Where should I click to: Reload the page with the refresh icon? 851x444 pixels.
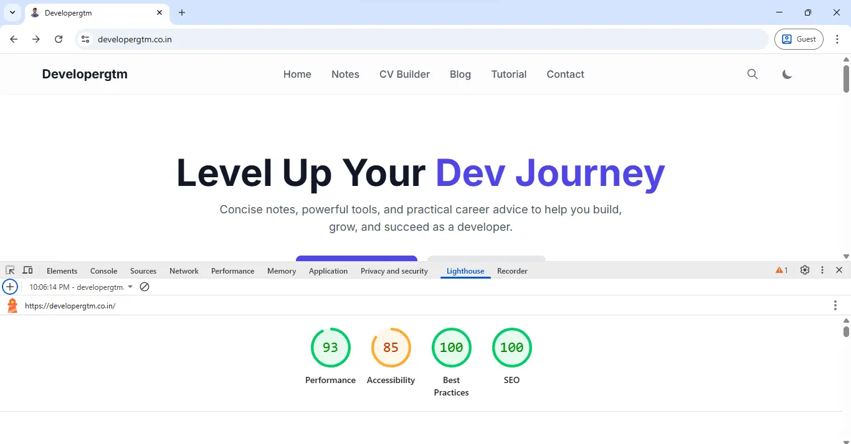59,39
